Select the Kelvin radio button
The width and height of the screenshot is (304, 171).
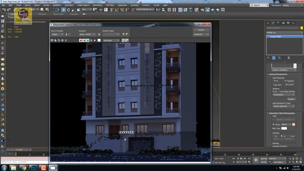[x=274, y=124]
